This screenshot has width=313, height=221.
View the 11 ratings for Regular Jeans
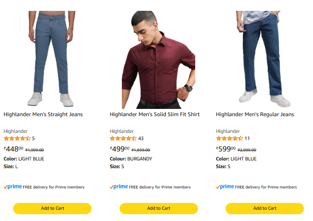pyautogui.click(x=247, y=138)
